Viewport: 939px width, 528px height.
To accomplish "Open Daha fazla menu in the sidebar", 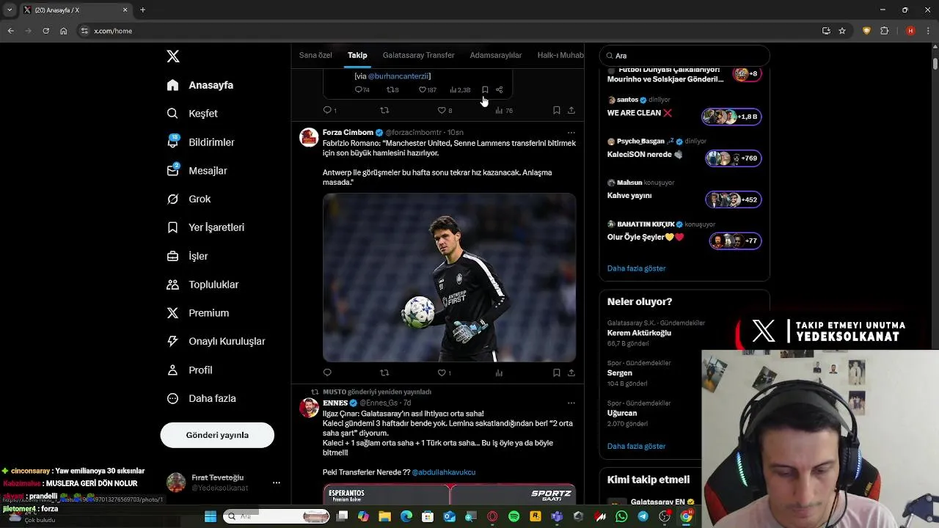I will (x=201, y=398).
